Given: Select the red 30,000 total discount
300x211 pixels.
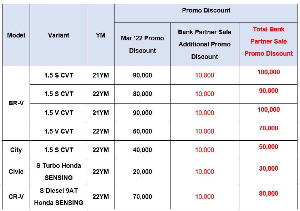Looking at the screenshot, I should (x=268, y=169).
